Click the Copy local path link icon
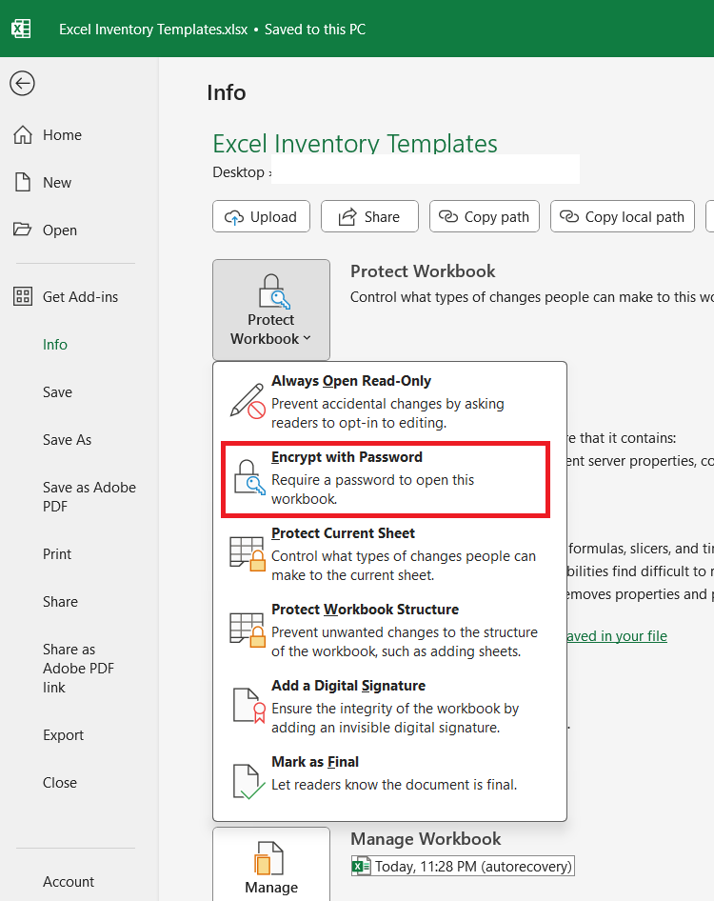Screen dimensions: 714x901 [x=569, y=216]
